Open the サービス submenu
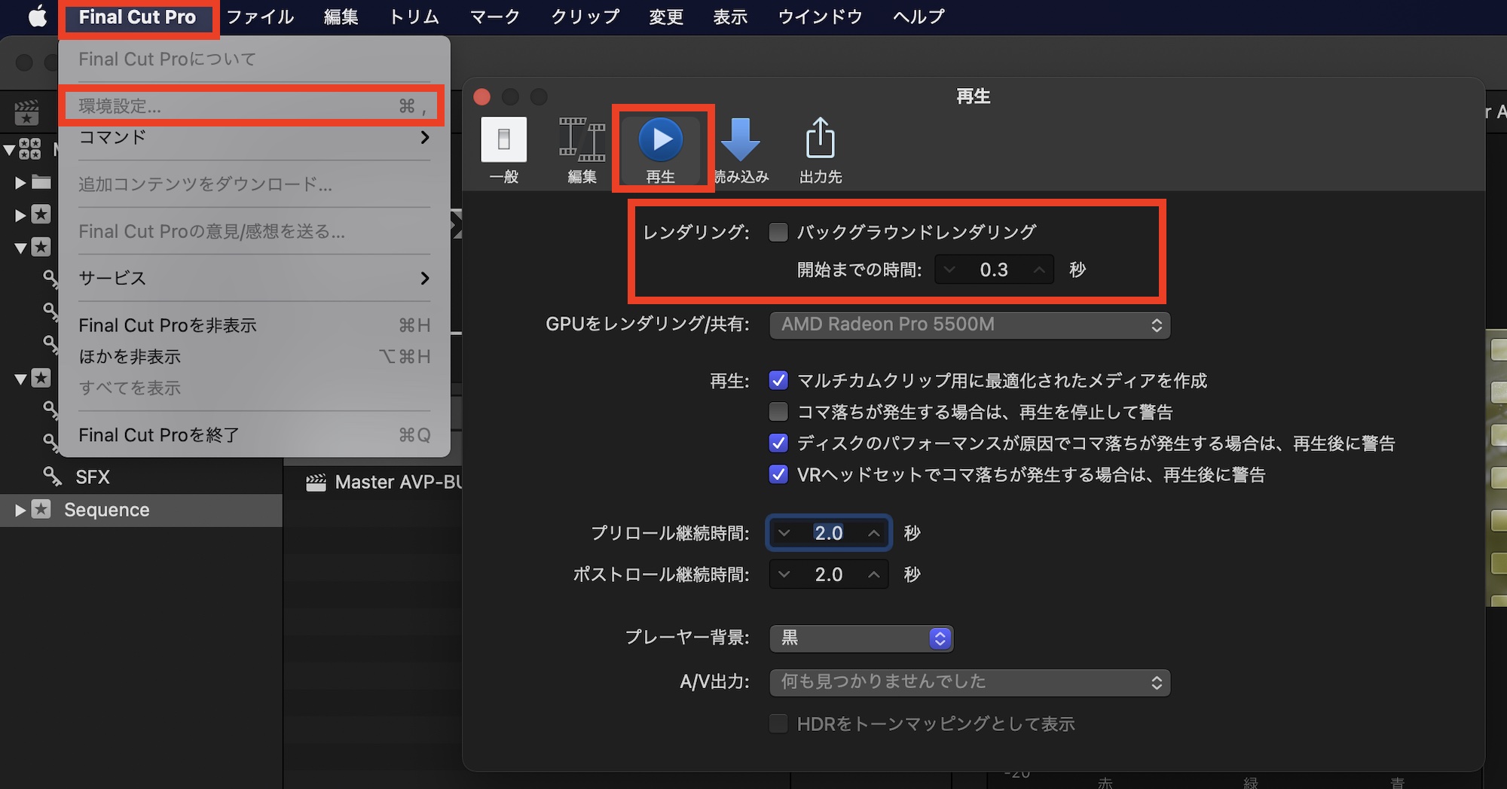 coord(254,278)
